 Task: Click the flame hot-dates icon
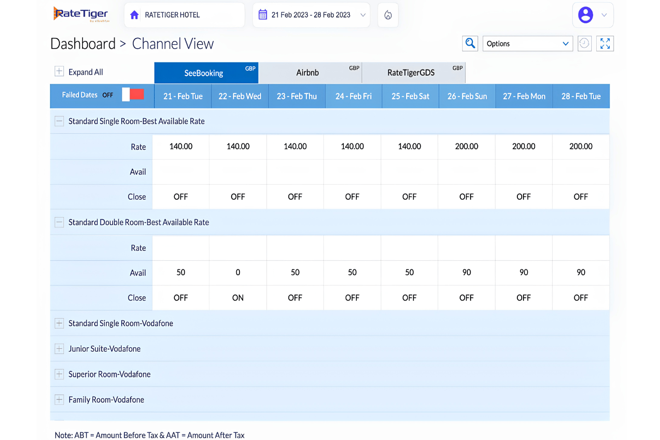(388, 15)
